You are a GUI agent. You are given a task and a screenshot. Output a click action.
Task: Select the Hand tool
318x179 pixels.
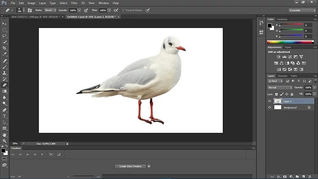(x=5, y=135)
